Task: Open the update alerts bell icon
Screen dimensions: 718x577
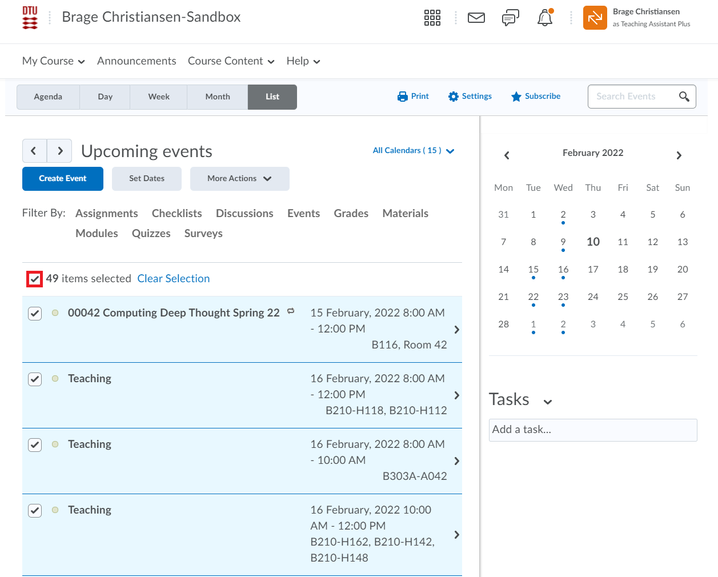Action: point(545,18)
